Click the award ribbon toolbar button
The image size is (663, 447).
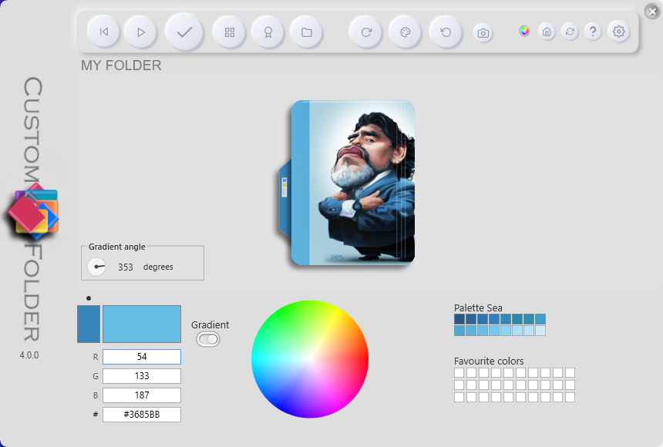(x=268, y=32)
